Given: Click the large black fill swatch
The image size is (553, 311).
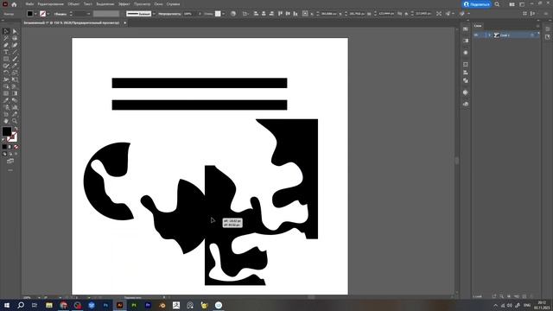Looking at the screenshot, I should click(6, 131).
